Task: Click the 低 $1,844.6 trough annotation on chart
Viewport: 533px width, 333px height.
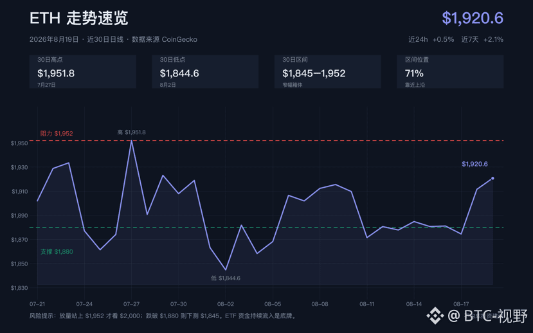Action: click(x=226, y=278)
